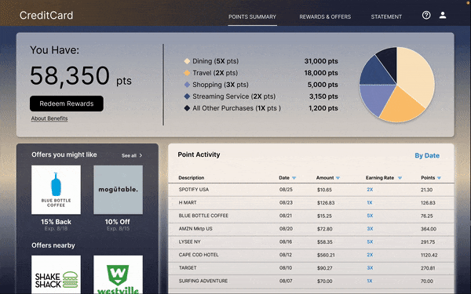Click the Description column header
Image resolution: width=471 pixels, height=294 pixels.
point(192,178)
